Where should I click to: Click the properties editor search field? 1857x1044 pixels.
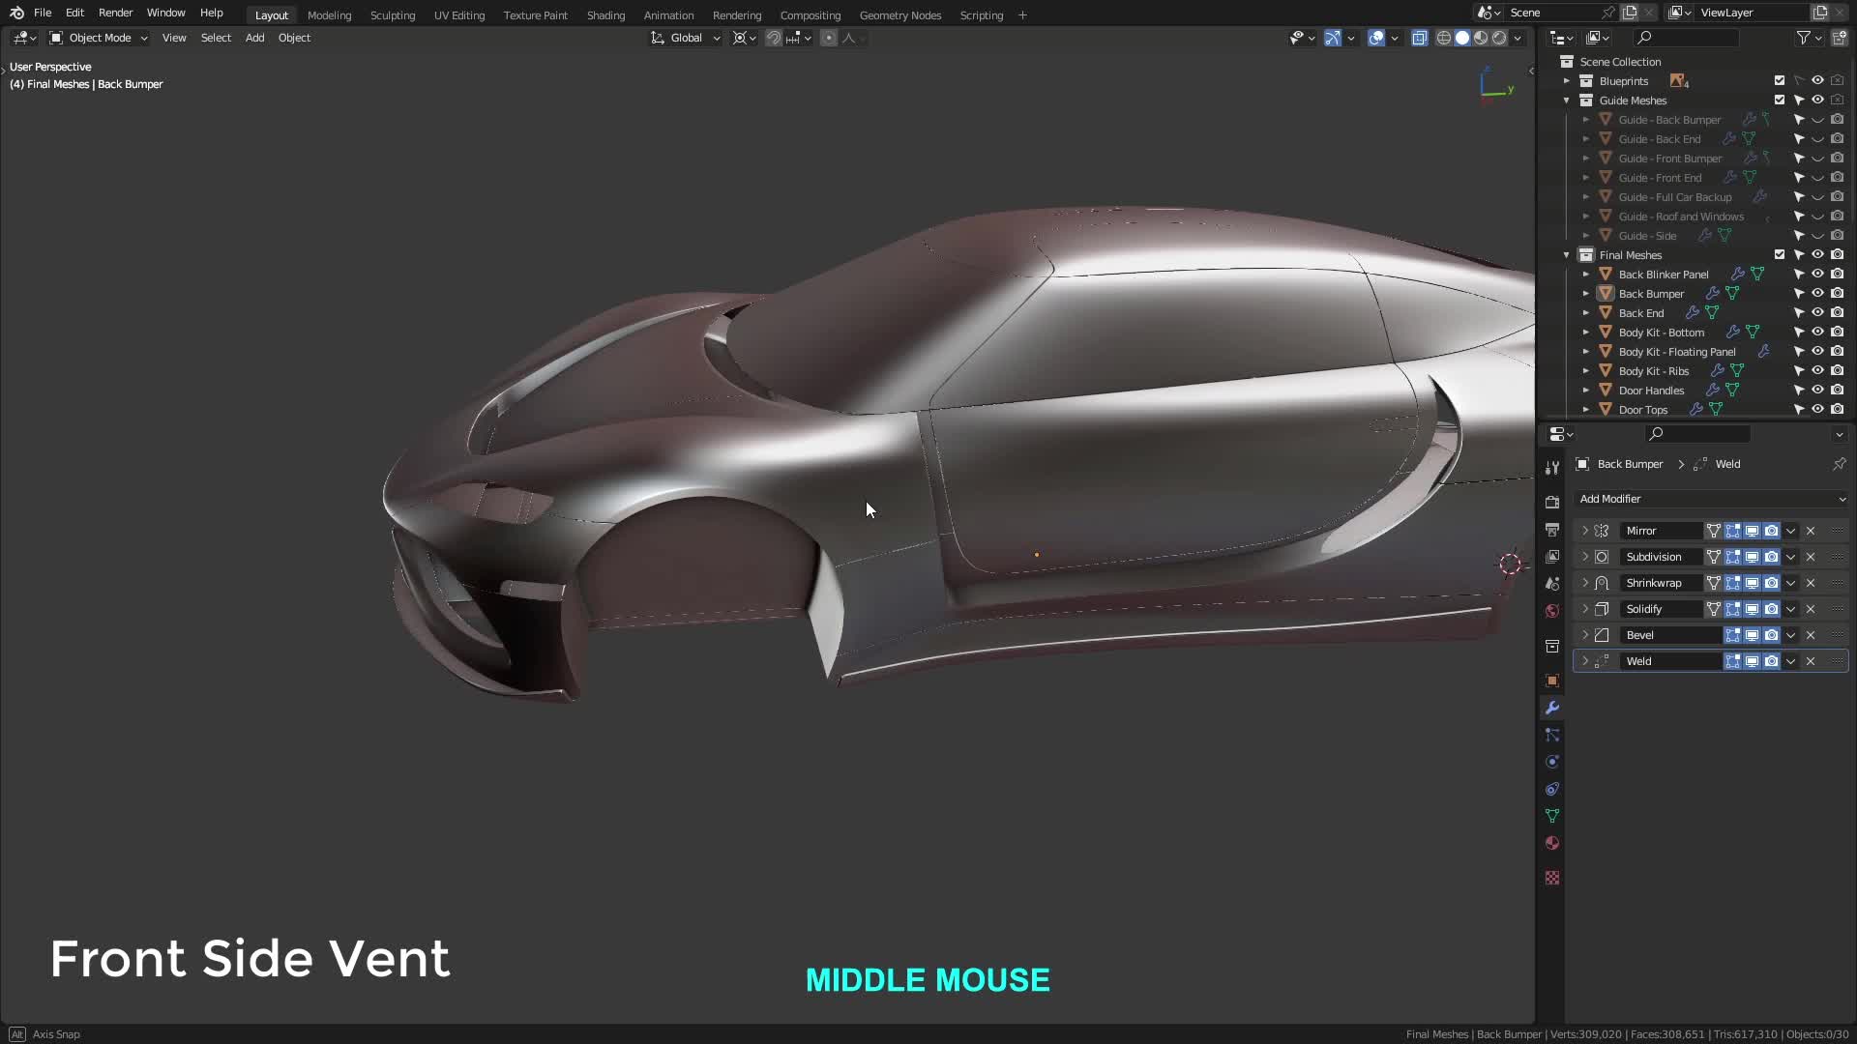1698,434
